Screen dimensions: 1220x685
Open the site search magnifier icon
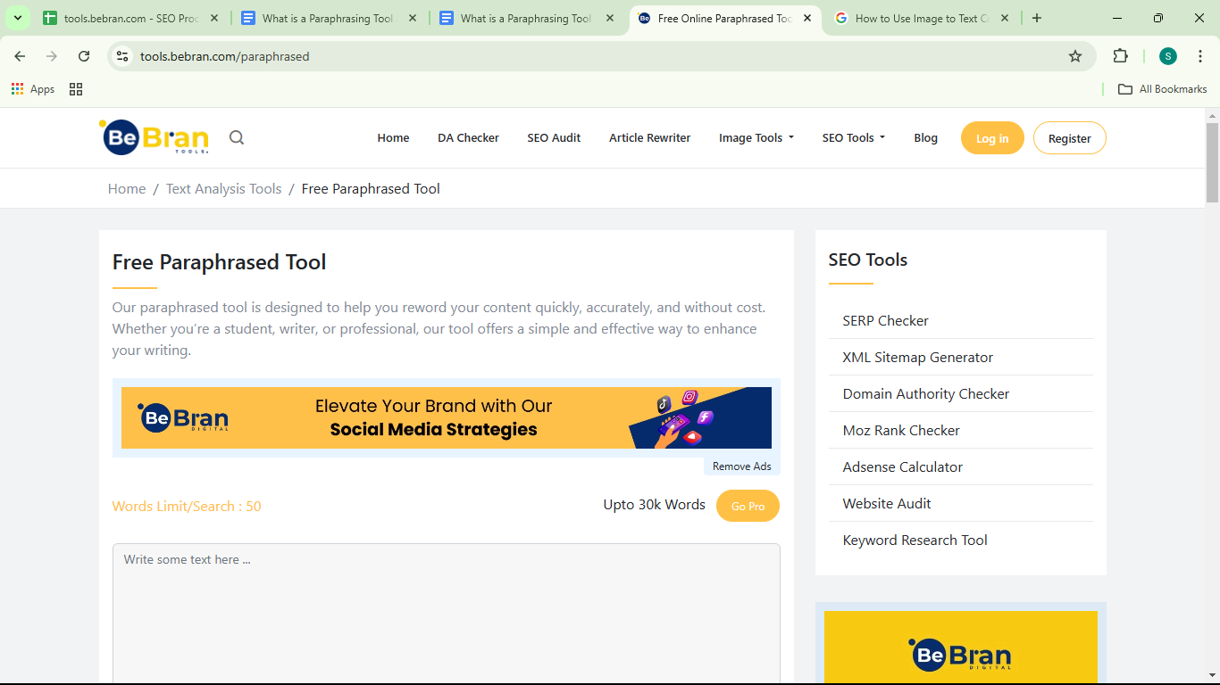pyautogui.click(x=237, y=137)
